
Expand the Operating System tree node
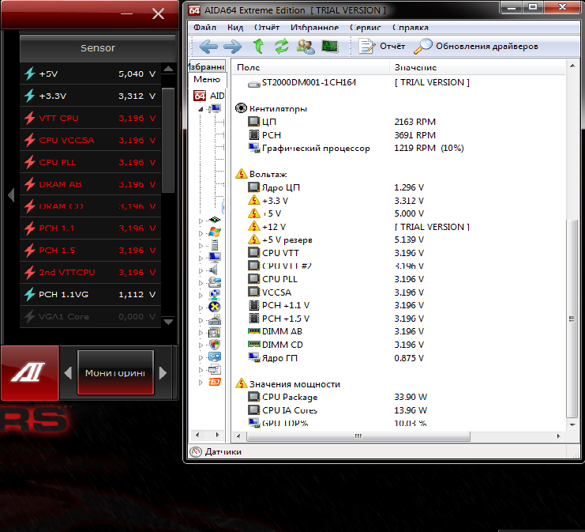[x=201, y=233]
